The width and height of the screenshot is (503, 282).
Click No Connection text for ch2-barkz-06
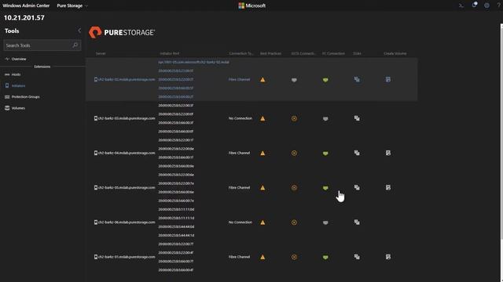(x=240, y=222)
